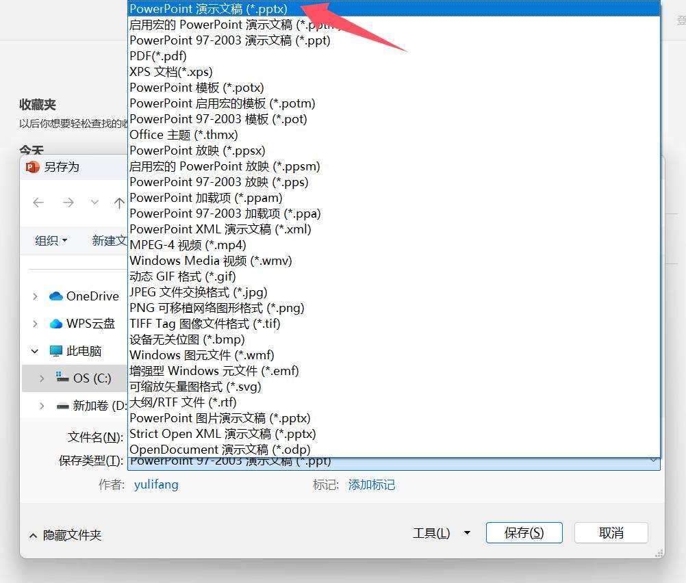The height and width of the screenshot is (583, 686).
Task: Expand the WPS云盘 tree node
Action: click(35, 324)
